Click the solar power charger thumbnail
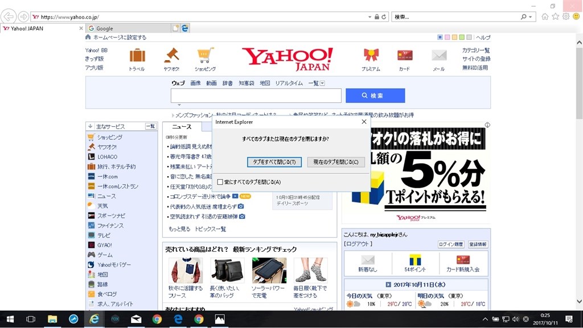The width and height of the screenshot is (583, 328). pos(269,271)
